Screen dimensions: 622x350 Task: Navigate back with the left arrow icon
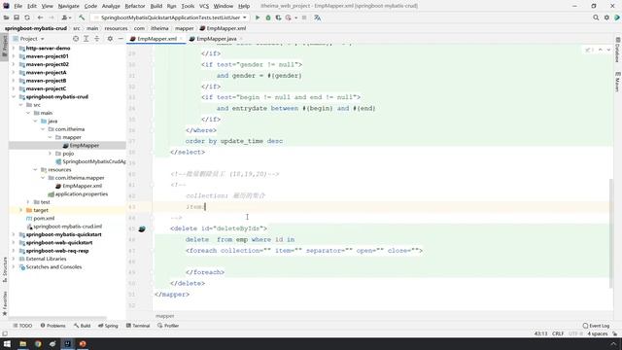tap(40, 17)
